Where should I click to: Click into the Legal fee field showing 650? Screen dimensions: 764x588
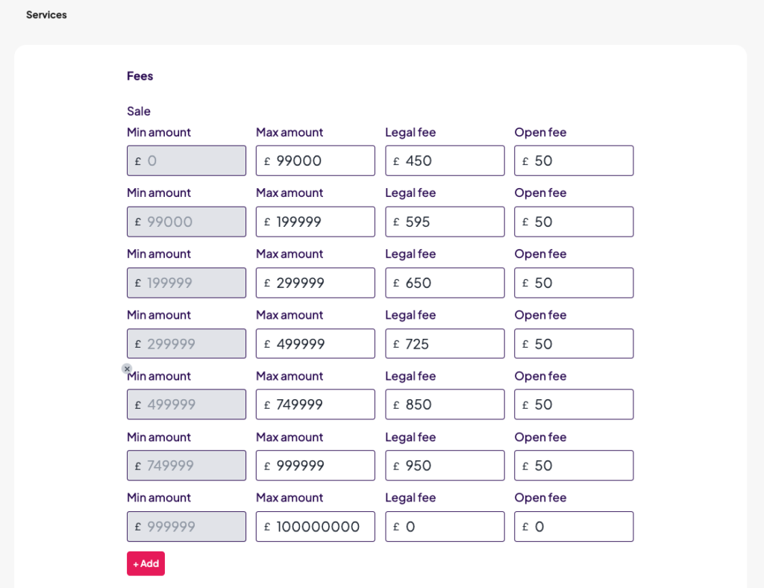445,283
